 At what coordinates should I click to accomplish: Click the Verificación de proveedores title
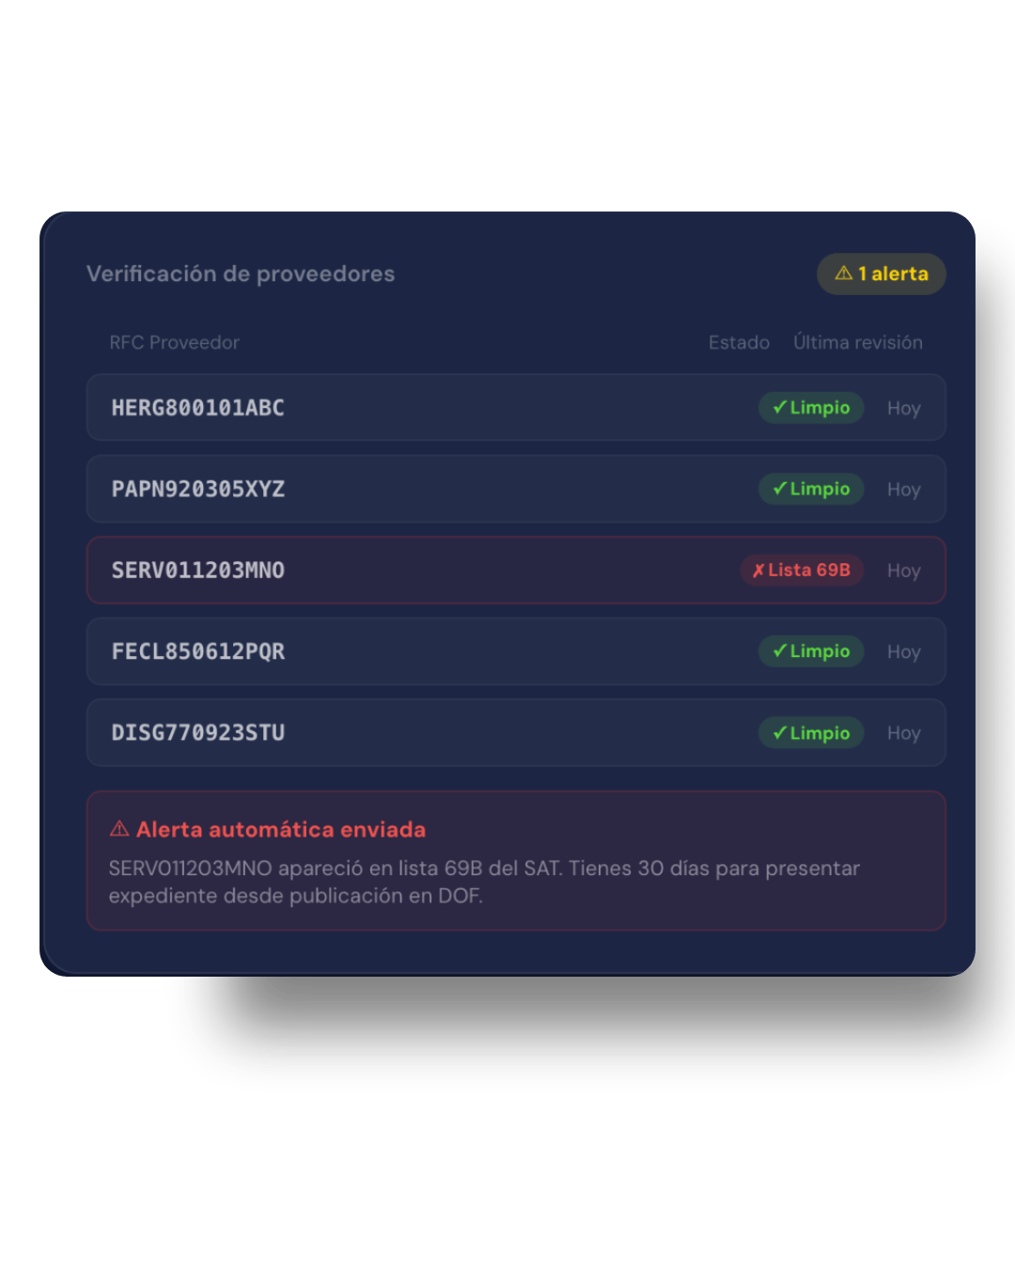coord(241,274)
